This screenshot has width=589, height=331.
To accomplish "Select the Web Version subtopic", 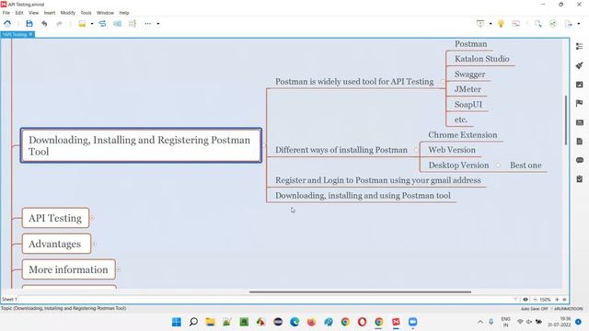I will click(x=452, y=150).
